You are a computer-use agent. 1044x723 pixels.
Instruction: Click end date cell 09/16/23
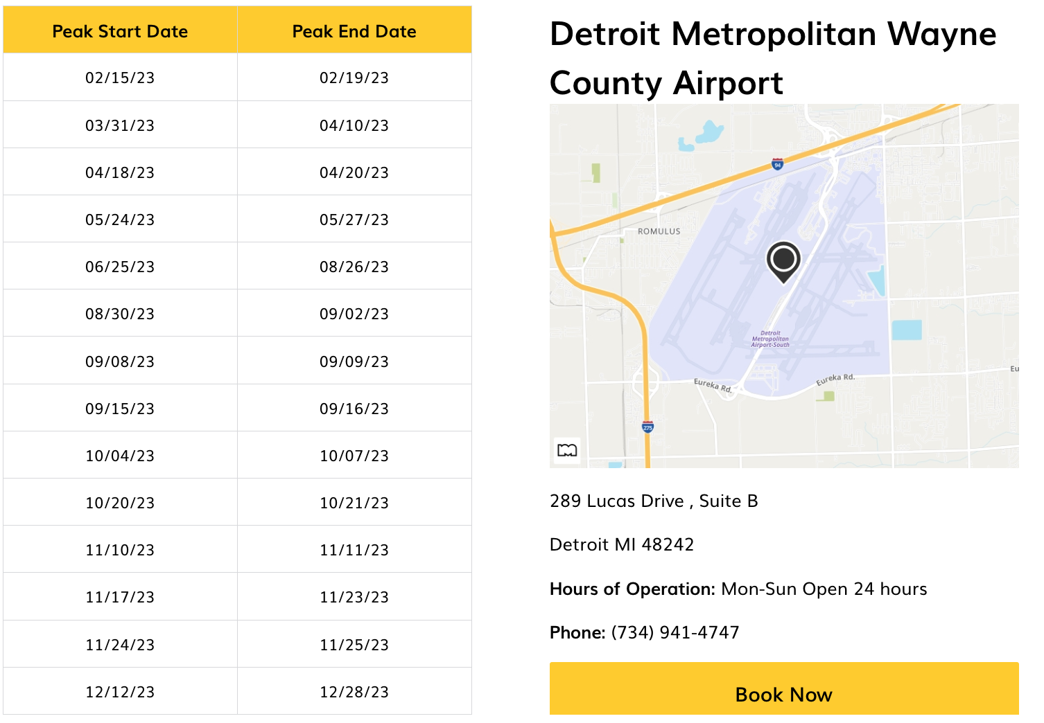[x=354, y=408]
